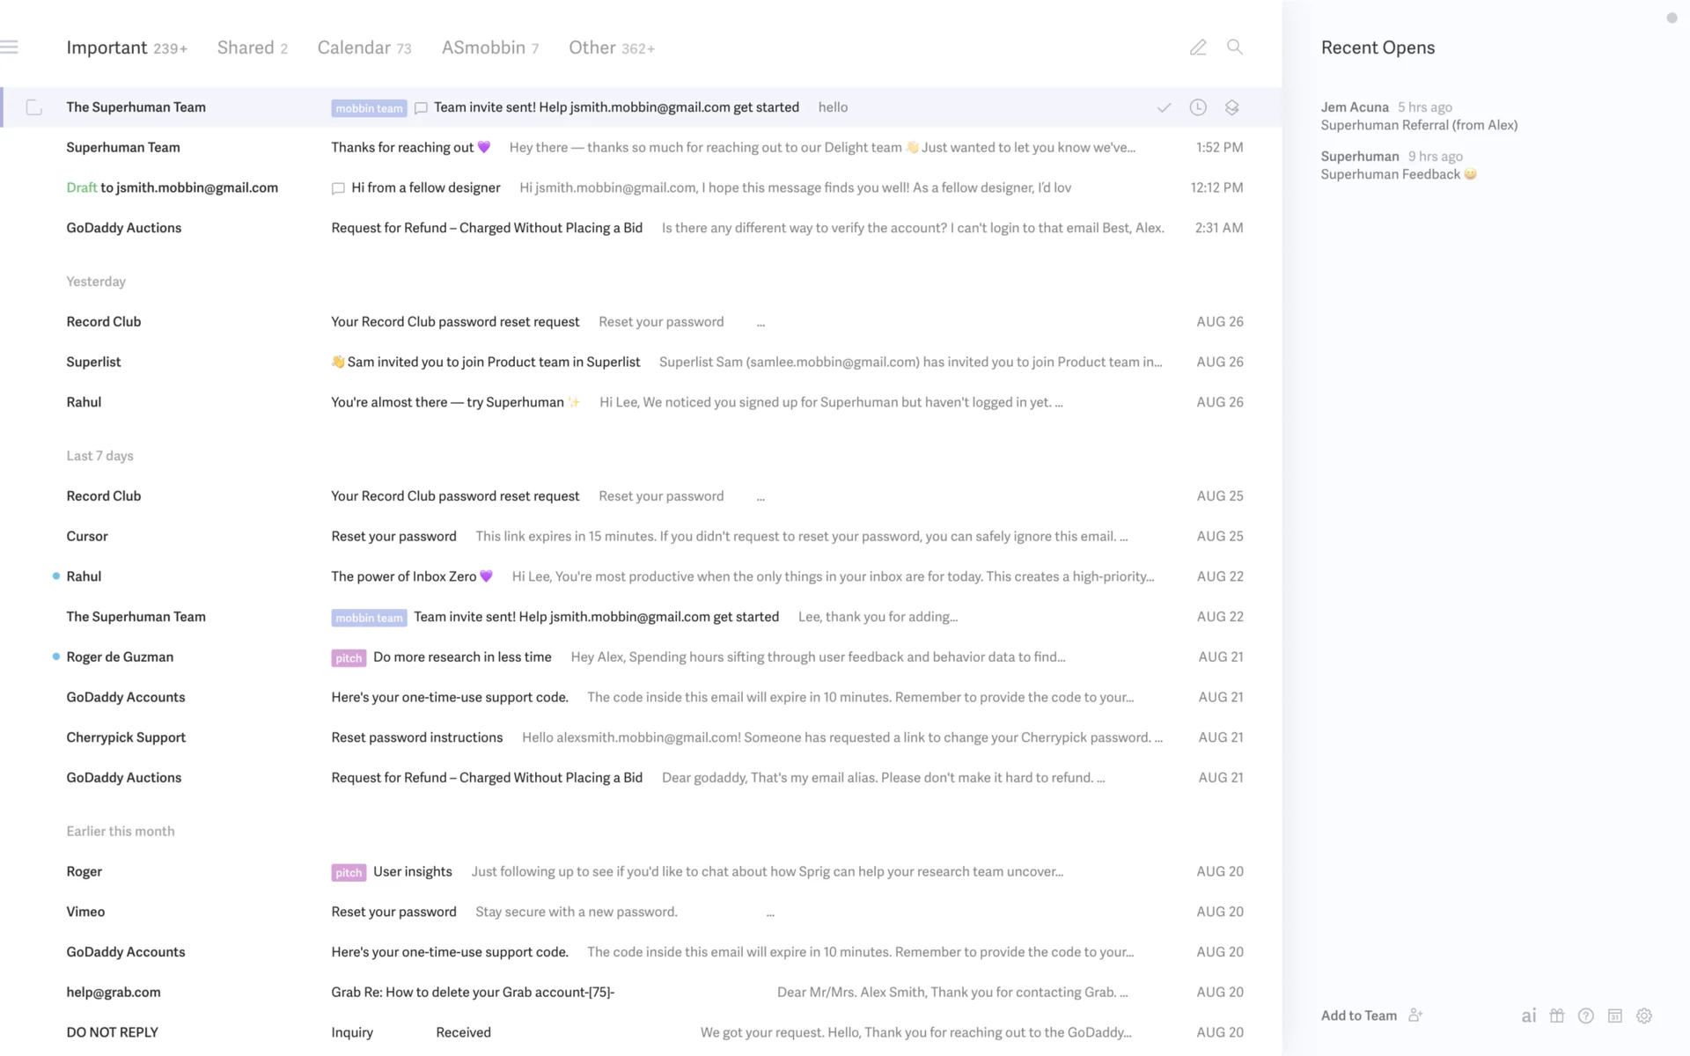The height and width of the screenshot is (1056, 1690).
Task: Open the hamburger menu icon
Action: (10, 48)
